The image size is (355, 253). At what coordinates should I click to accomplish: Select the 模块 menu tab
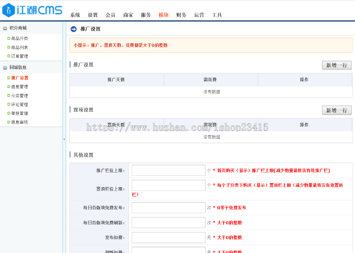coord(163,15)
